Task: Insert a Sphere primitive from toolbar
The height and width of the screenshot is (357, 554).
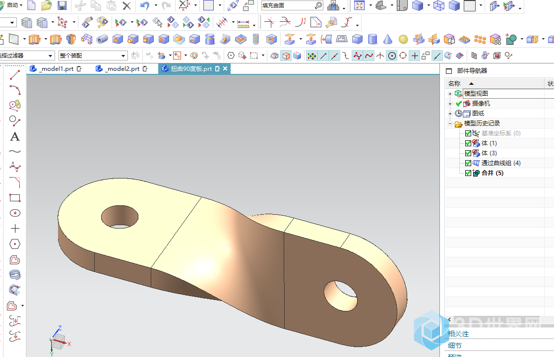Action: pyautogui.click(x=403, y=39)
